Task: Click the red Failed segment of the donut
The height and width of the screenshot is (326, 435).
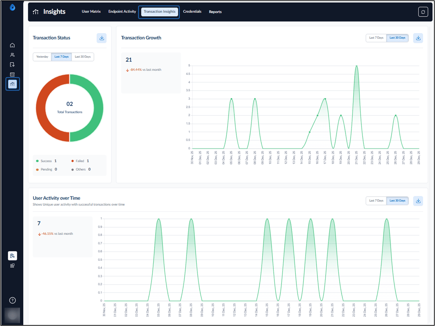Action: pos(41,108)
